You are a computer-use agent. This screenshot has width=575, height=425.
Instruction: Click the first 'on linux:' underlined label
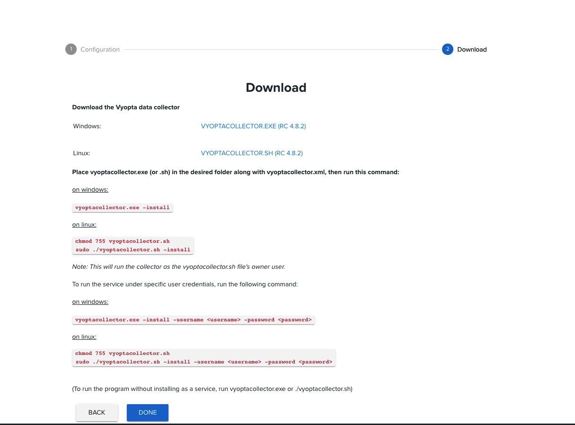84,225
